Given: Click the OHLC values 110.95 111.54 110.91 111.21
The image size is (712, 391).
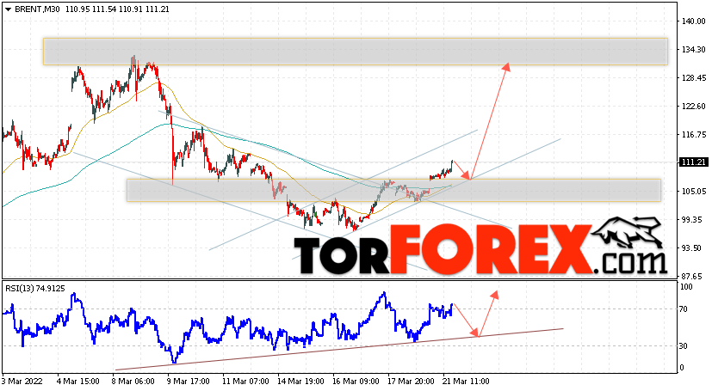Looking at the screenshot, I should [x=117, y=9].
